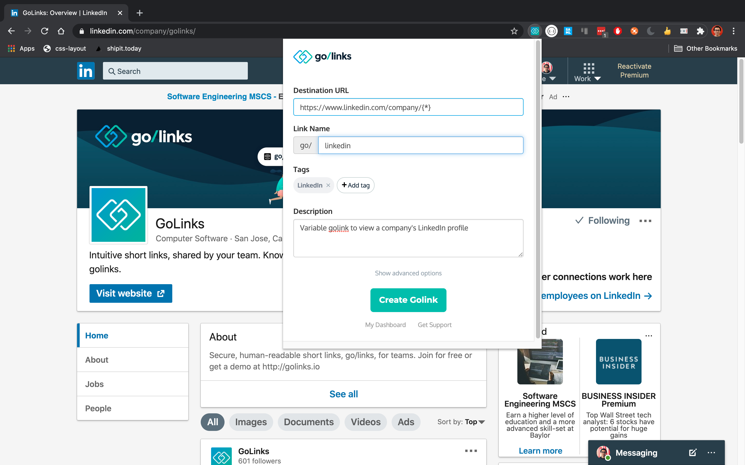Click the Visit website button
Viewport: 745px width, 465px height.
pos(131,293)
